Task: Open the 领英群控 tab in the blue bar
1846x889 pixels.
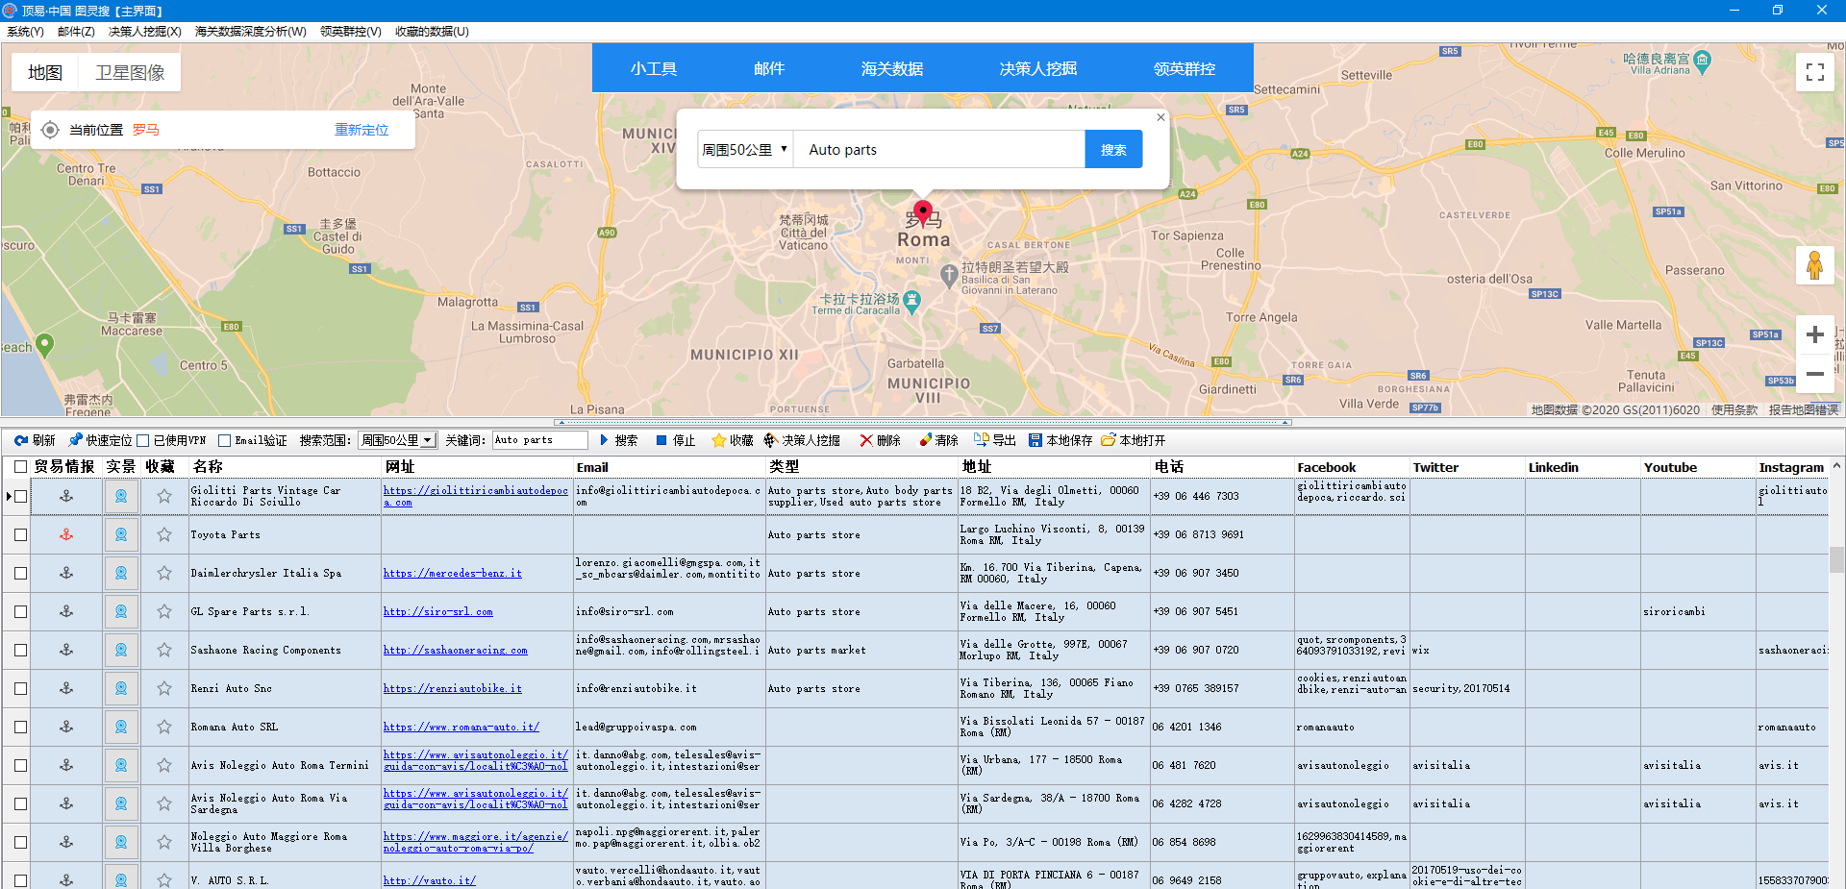Action: pyautogui.click(x=1185, y=68)
